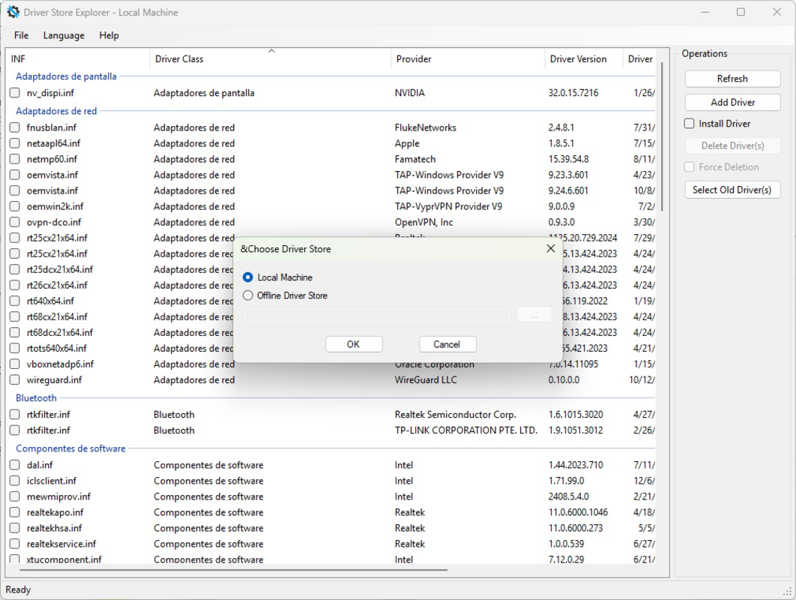This screenshot has height=600, width=796.
Task: Click version 1.9.1051.3012 cell
Action: [576, 430]
